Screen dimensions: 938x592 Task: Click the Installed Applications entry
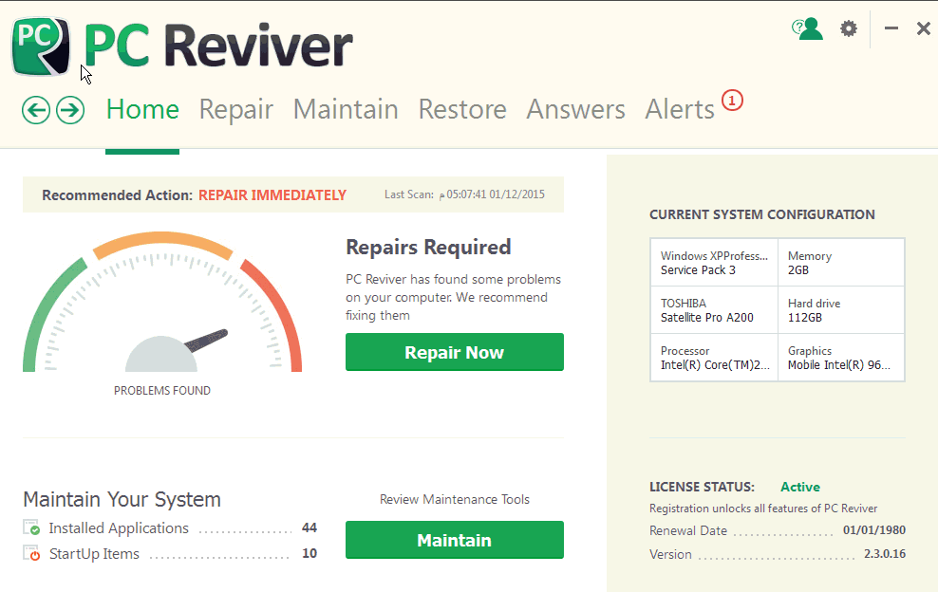119,528
